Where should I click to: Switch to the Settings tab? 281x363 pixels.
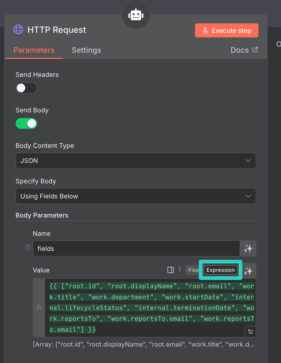pos(86,50)
